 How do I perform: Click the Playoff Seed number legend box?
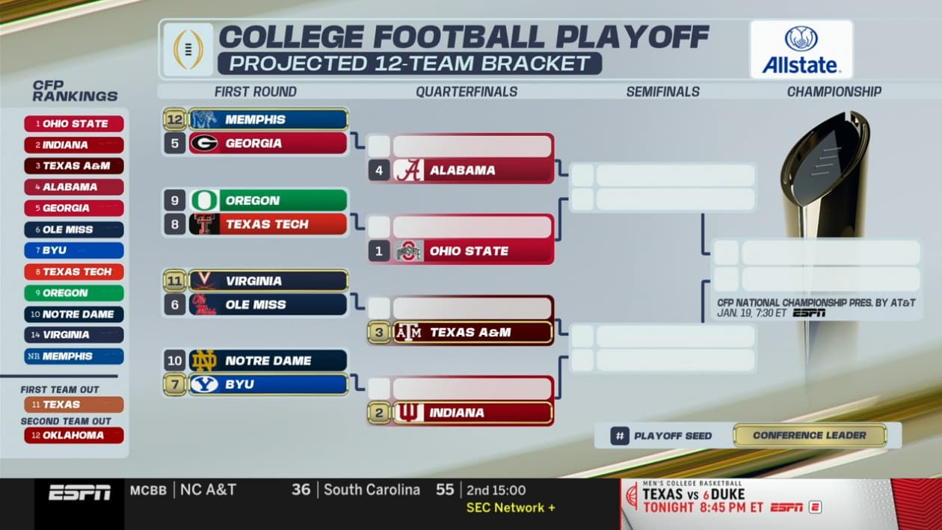619,436
